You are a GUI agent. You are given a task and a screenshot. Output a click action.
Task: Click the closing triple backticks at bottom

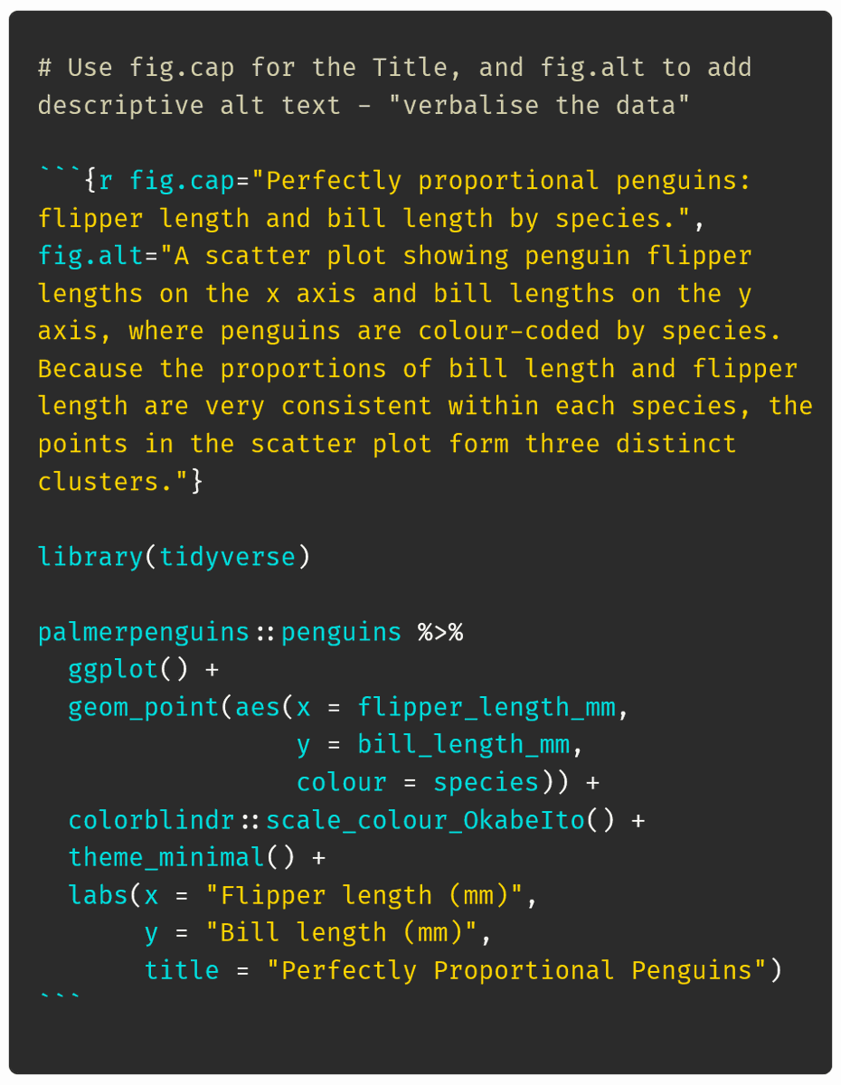(60, 999)
